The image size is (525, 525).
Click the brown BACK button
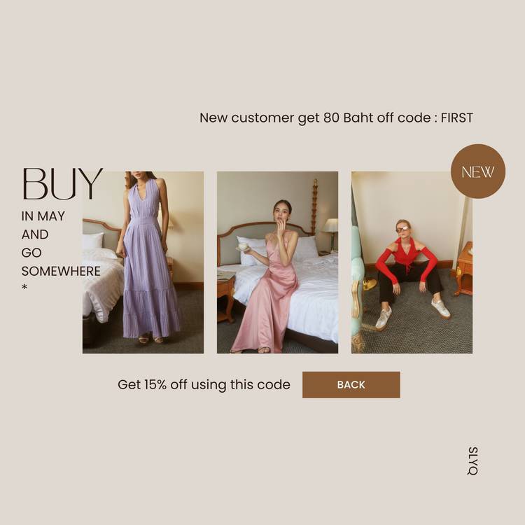pos(351,384)
